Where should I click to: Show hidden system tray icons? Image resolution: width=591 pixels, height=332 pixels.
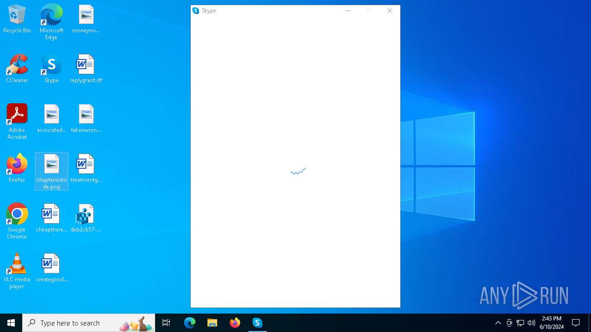[x=498, y=323]
